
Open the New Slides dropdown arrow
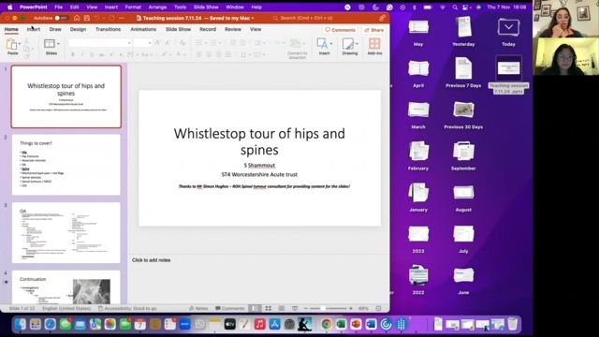pos(58,44)
